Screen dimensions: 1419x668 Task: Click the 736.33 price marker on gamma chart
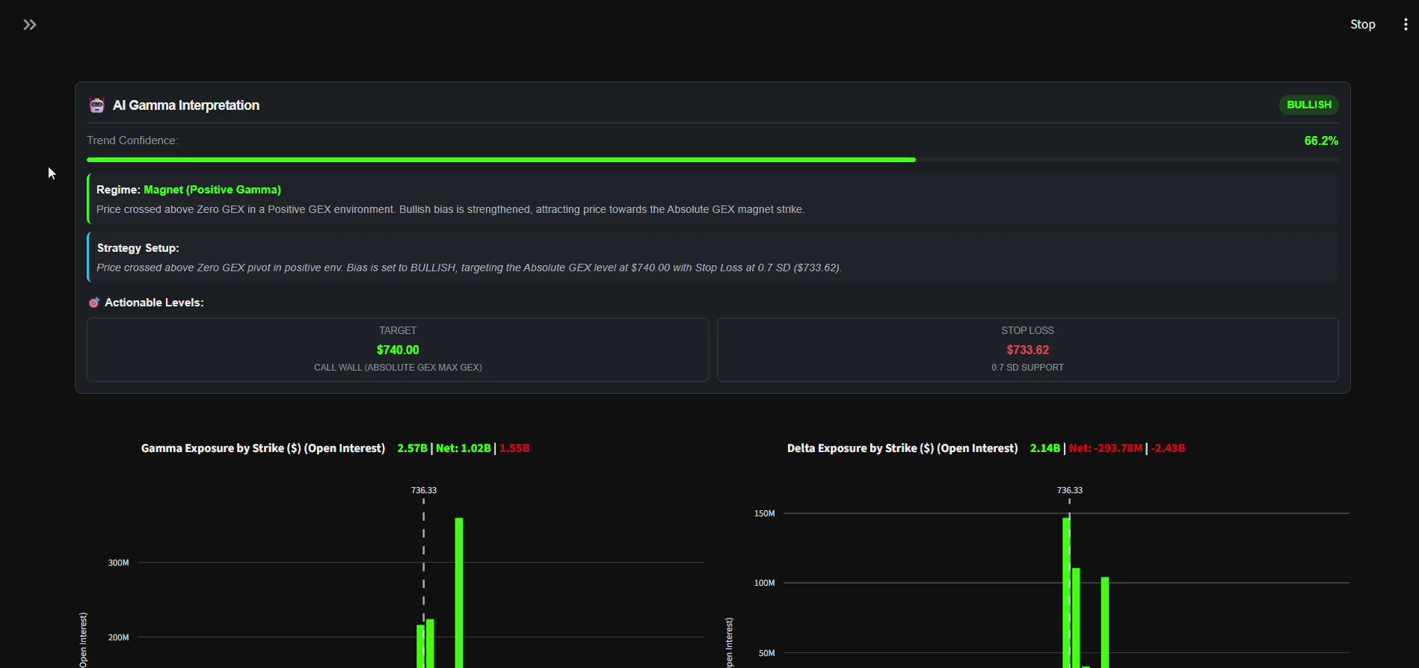(x=424, y=490)
